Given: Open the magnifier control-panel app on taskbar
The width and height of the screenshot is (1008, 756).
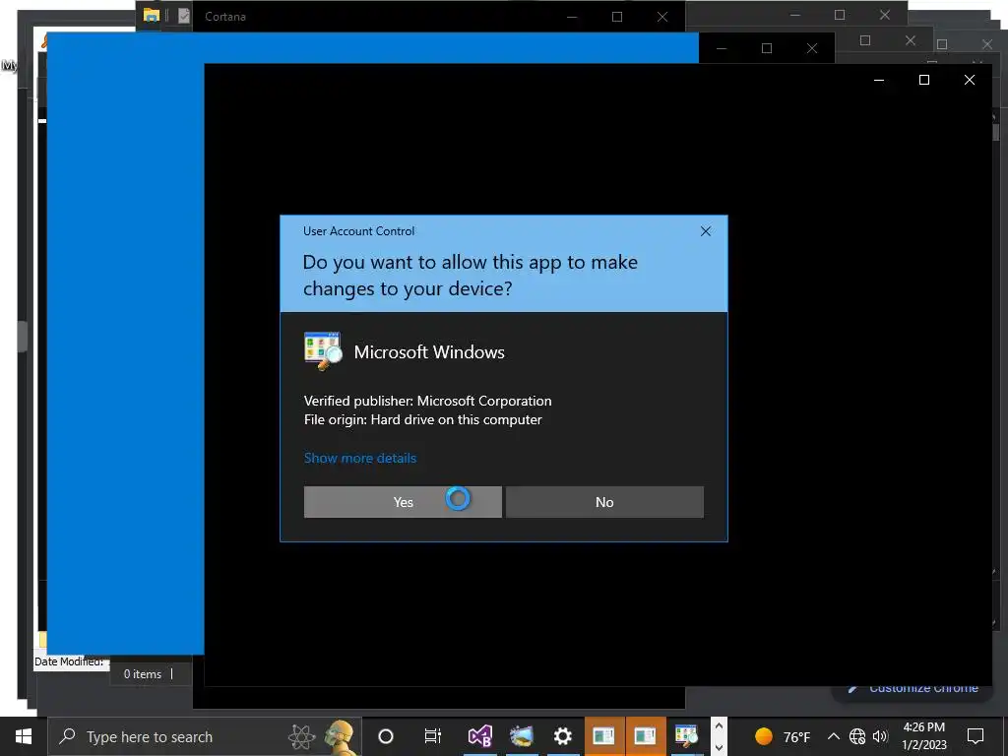Looking at the screenshot, I should coord(686,736).
